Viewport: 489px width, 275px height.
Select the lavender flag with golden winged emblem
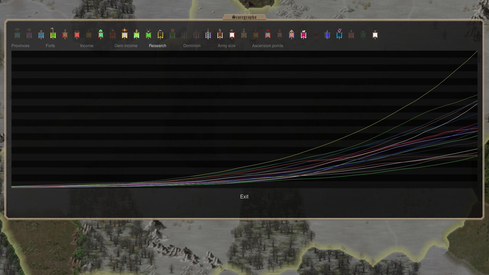pyautogui.click(x=125, y=33)
